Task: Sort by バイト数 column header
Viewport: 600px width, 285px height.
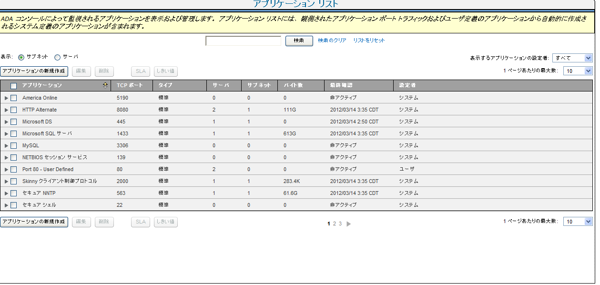Action: (293, 85)
